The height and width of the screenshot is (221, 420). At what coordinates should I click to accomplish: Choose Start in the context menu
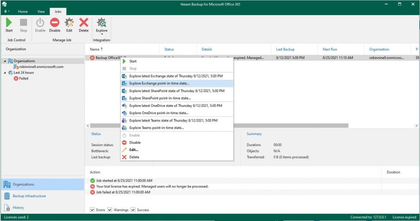[177, 61]
